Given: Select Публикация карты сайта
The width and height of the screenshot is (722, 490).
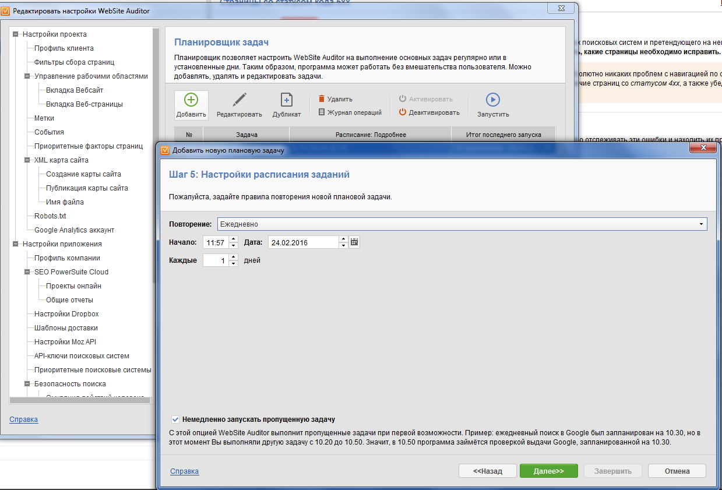Looking at the screenshot, I should click(x=87, y=188).
